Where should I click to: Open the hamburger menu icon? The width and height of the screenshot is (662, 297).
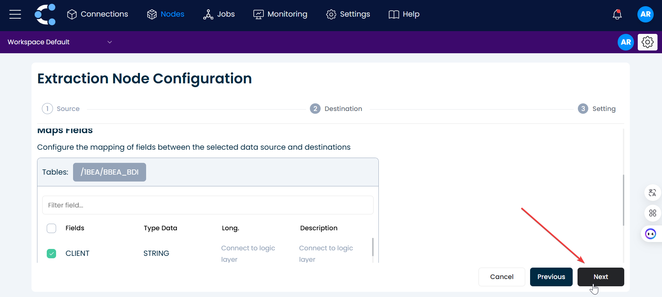(15, 14)
